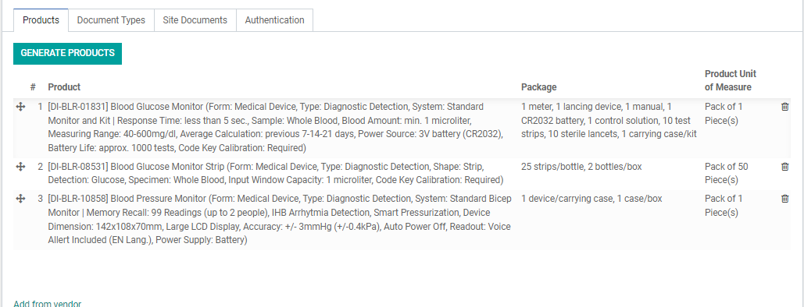Open the Site Documents tab
This screenshot has width=804, height=307.
pyautogui.click(x=195, y=20)
